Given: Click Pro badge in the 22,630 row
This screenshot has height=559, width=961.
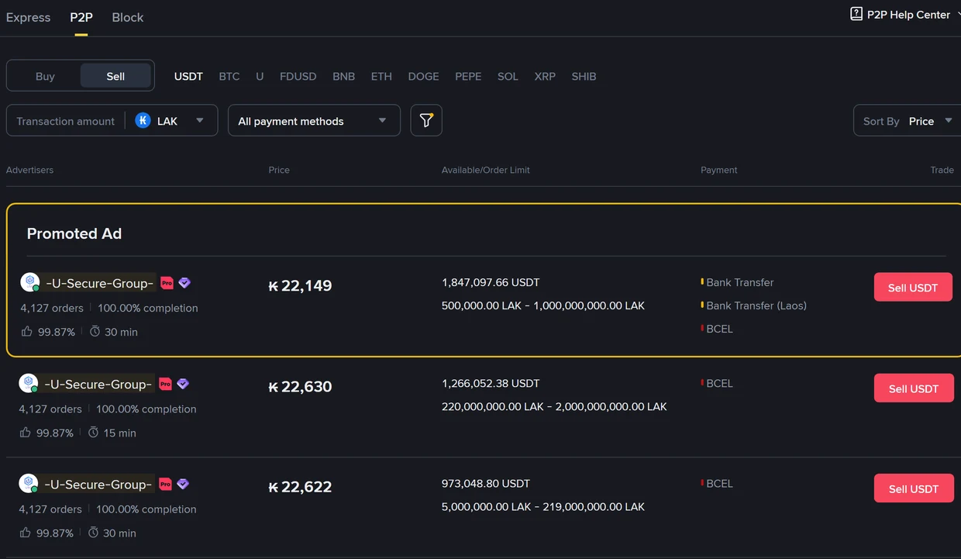Looking at the screenshot, I should coord(165,384).
